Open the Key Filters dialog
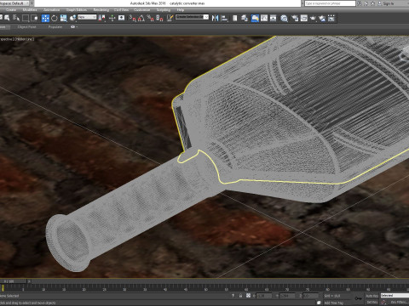 tap(400, 303)
